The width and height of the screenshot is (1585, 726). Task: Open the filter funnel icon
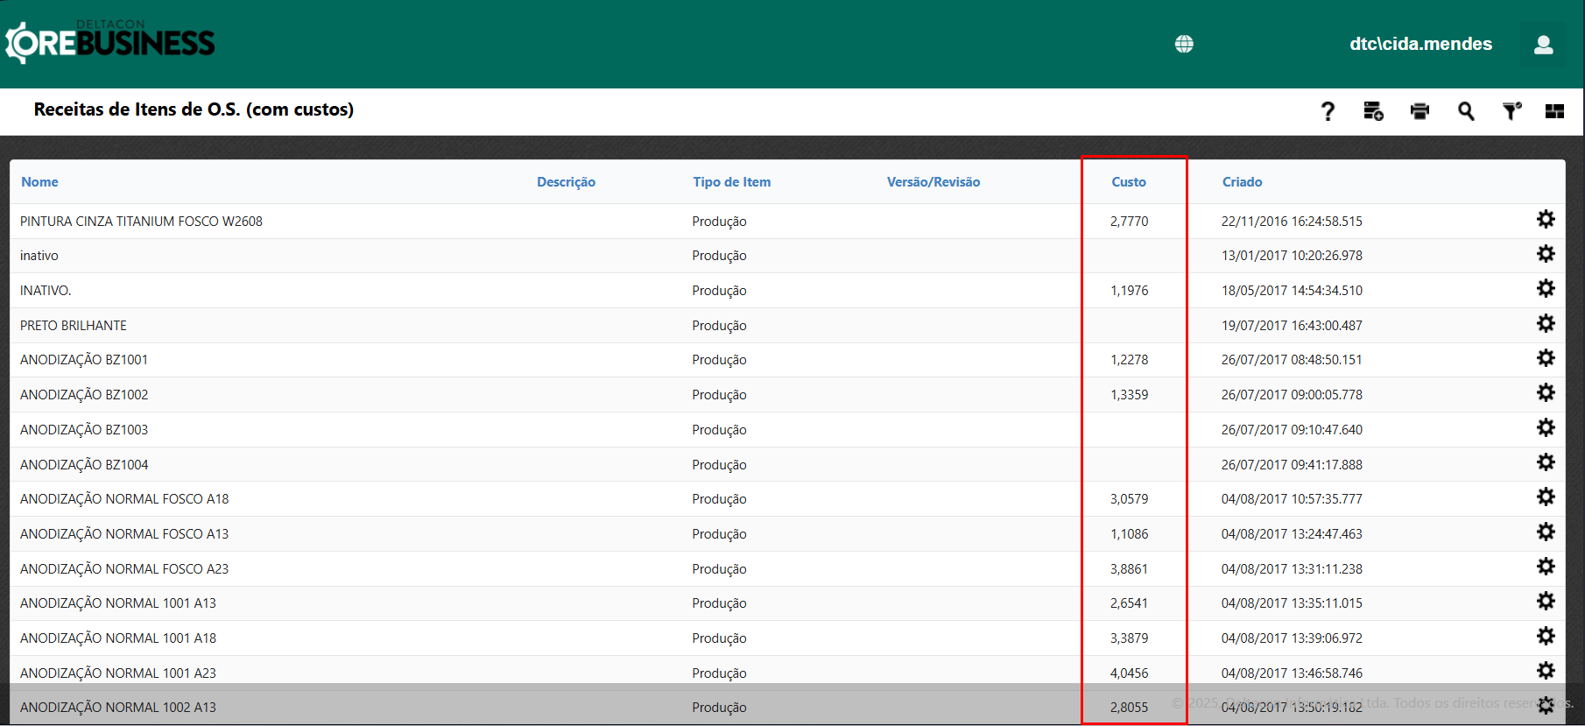pos(1511,111)
